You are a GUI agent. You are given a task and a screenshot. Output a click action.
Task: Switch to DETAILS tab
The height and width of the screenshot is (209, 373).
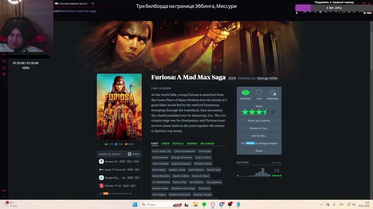[178, 143]
